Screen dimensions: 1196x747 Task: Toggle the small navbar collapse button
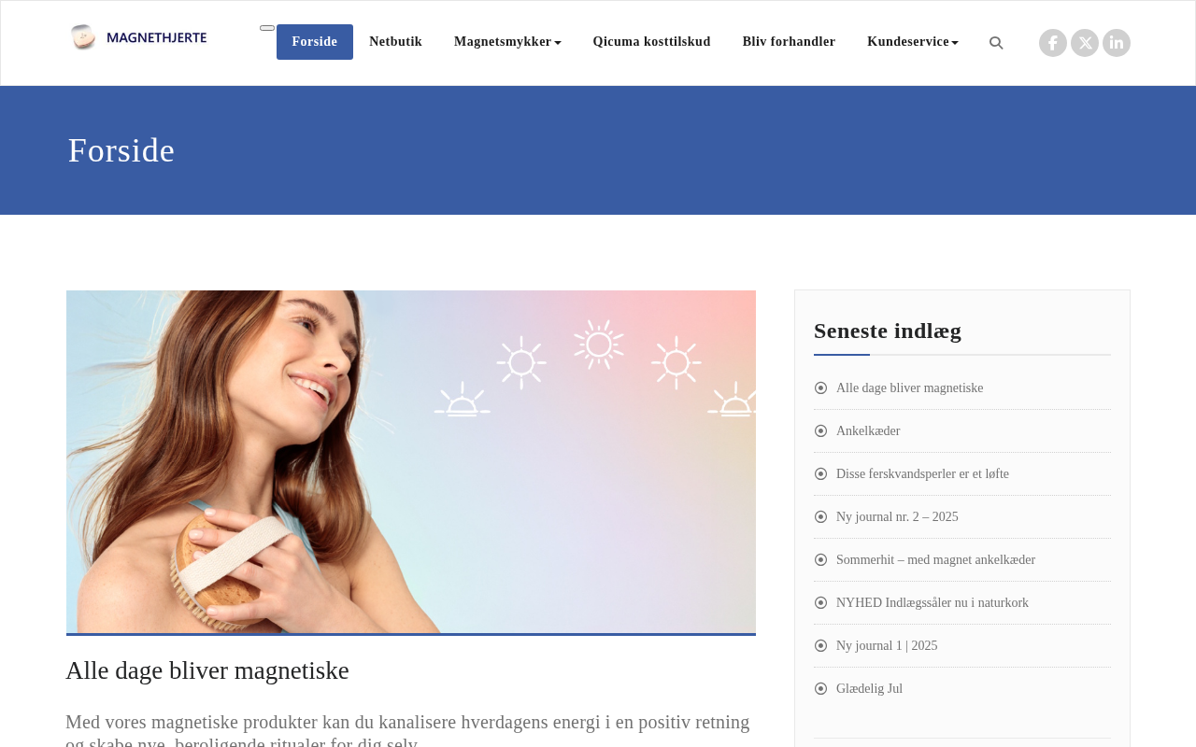click(x=267, y=28)
